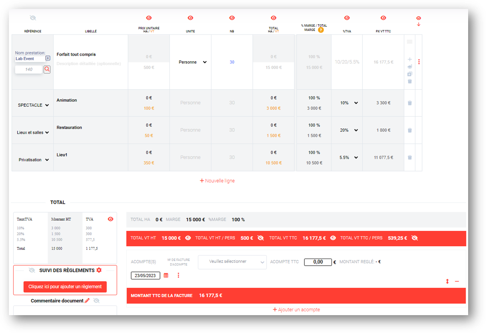Viewport: 486px width, 333px height.
Task: Open the three-dot menu on the Forfait row
Action: [x=419, y=62]
